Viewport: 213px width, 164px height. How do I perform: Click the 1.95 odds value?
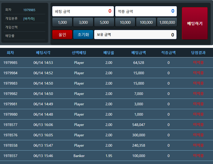109,156
